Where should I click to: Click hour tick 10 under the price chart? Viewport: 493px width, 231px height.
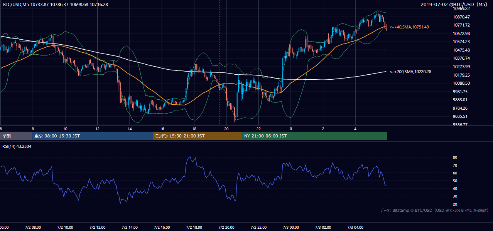[65, 129]
